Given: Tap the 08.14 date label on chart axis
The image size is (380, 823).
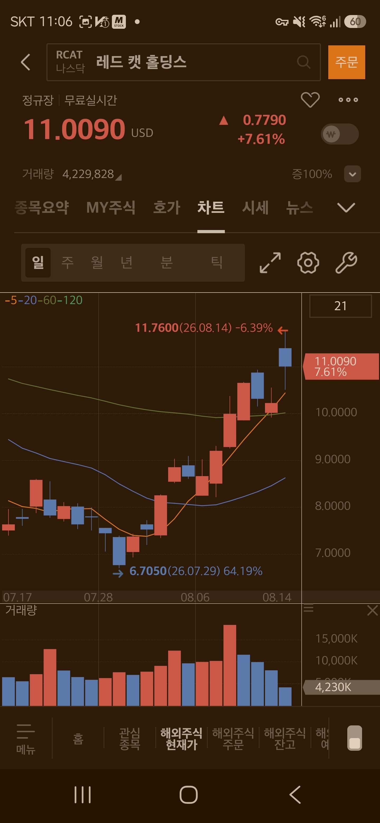Looking at the screenshot, I should click(277, 597).
